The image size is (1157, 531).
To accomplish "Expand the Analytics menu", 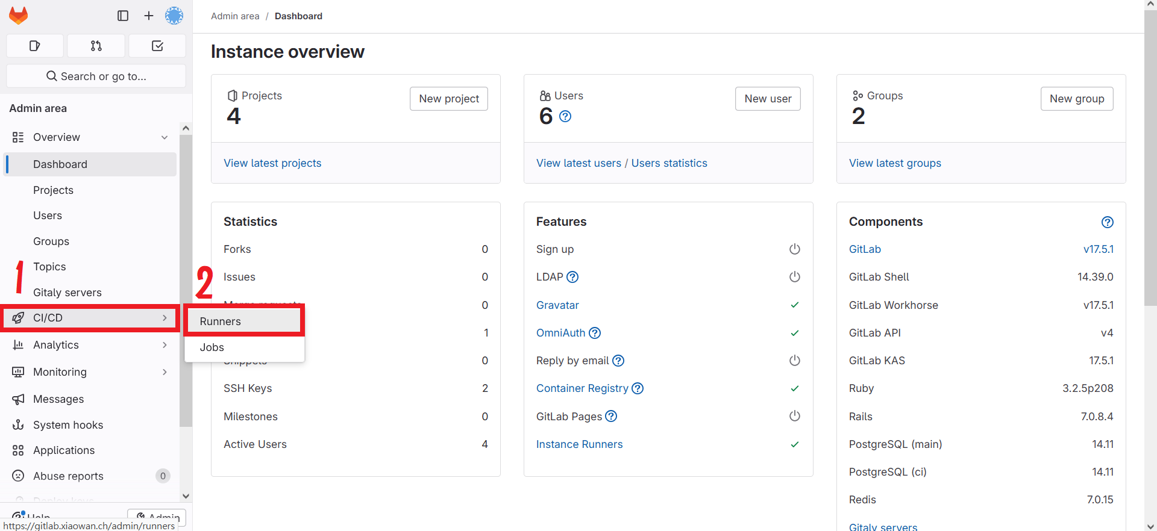I will (x=90, y=345).
